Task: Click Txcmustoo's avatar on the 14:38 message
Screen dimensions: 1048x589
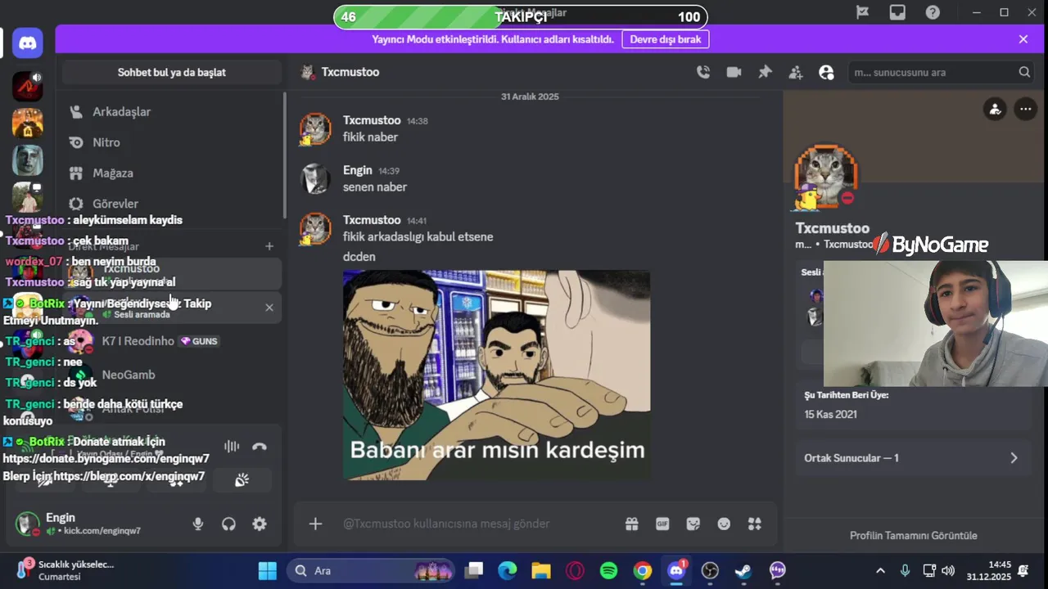Action: pos(315,129)
